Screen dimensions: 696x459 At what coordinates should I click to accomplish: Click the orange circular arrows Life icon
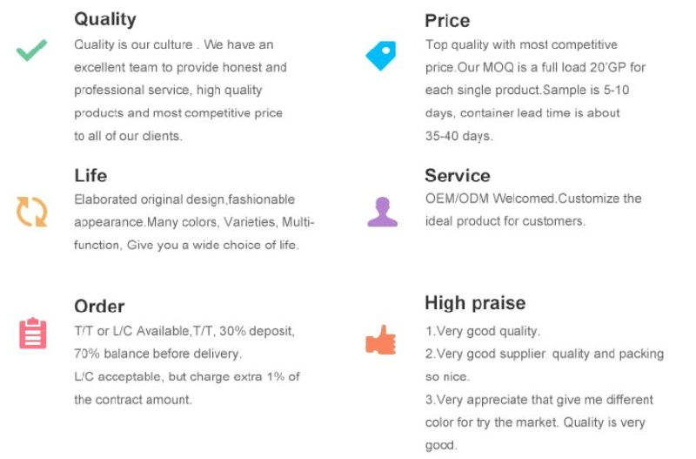click(x=32, y=211)
